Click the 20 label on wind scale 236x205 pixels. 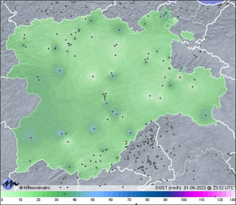tap(39, 200)
